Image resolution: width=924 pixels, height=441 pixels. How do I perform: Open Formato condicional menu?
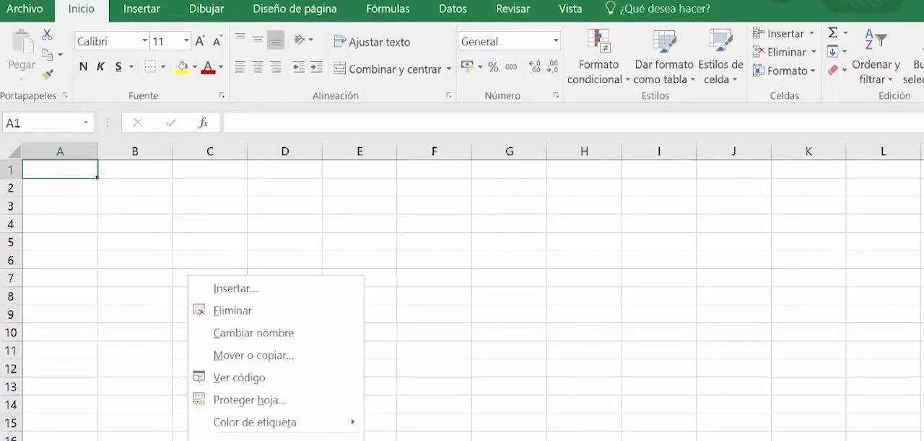point(598,57)
